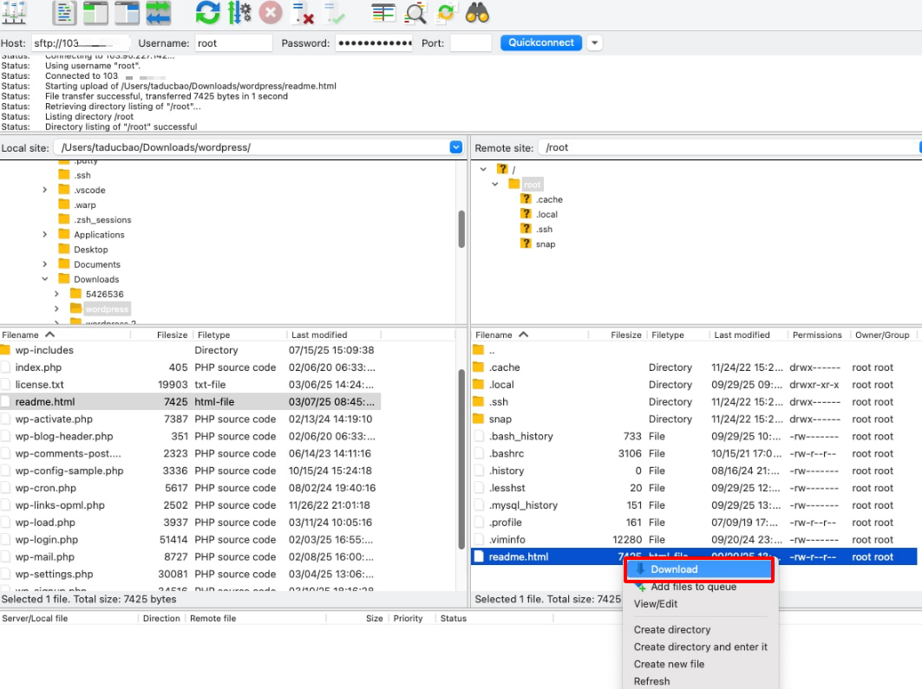Expand the local wordpress folder

(56, 309)
